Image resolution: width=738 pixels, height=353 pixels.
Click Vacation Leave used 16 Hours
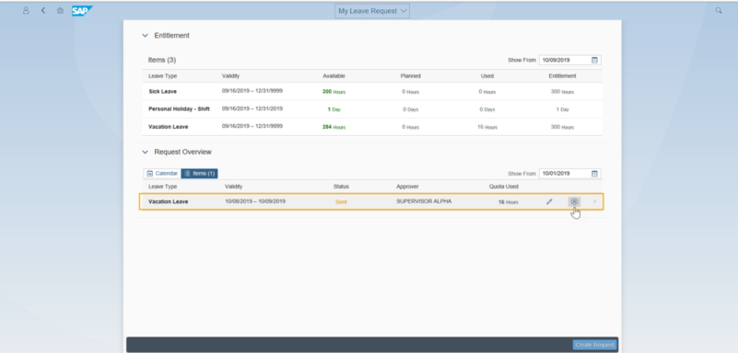pyautogui.click(x=487, y=127)
